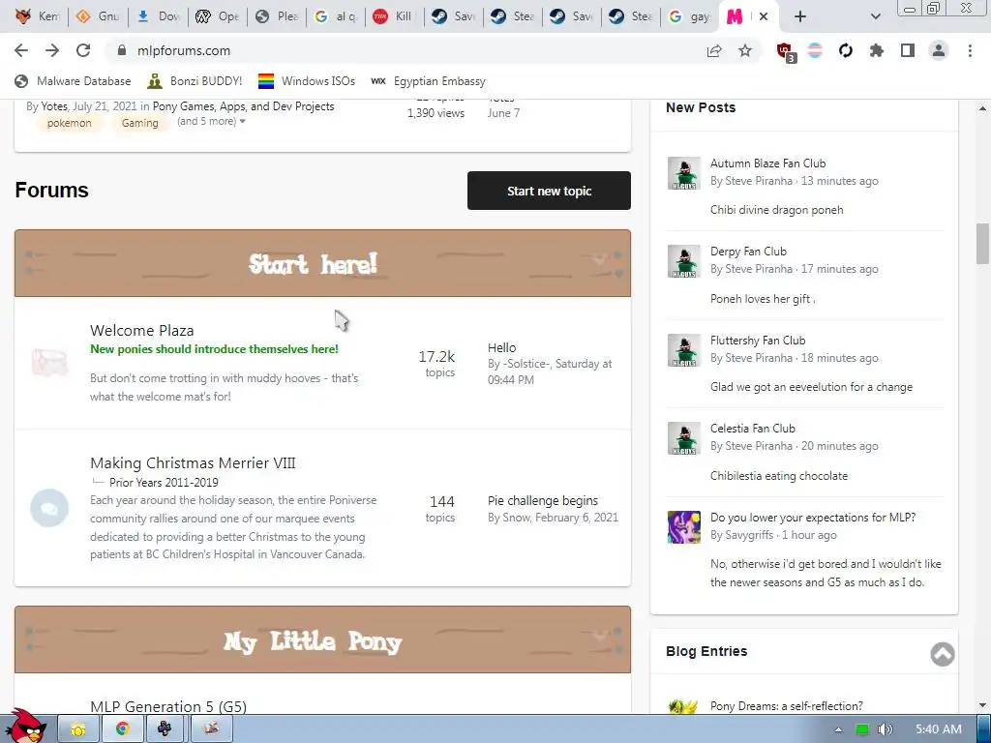Switch to the Plea browser tab

(276, 16)
